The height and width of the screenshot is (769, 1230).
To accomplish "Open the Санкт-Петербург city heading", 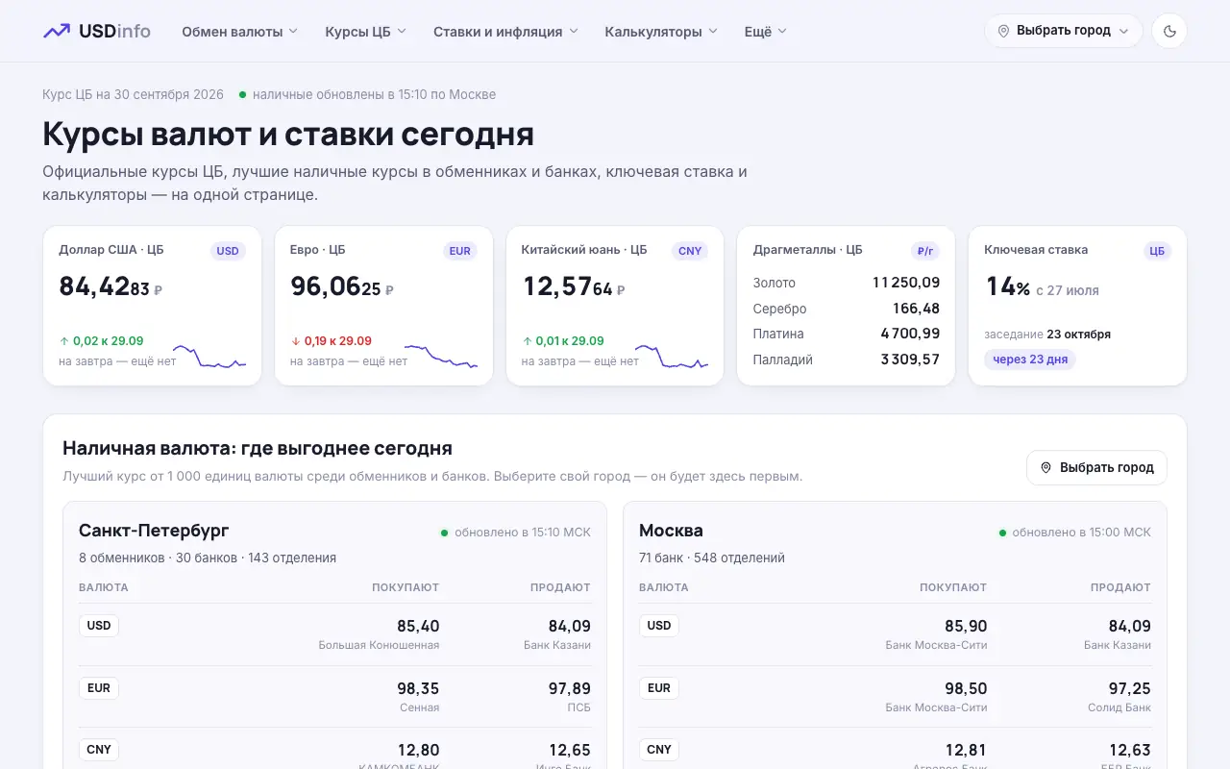I will click(154, 531).
